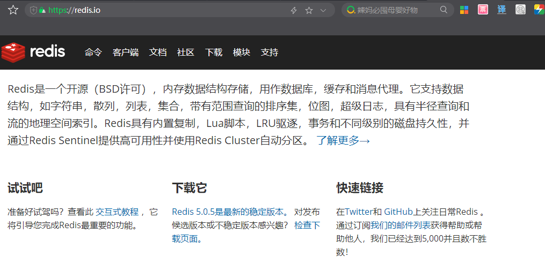This screenshot has width=545, height=263.
Task: Open the 社区 menu item
Action: [186, 52]
